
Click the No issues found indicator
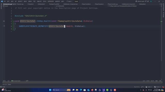pyautogui.click(x=16, y=81)
